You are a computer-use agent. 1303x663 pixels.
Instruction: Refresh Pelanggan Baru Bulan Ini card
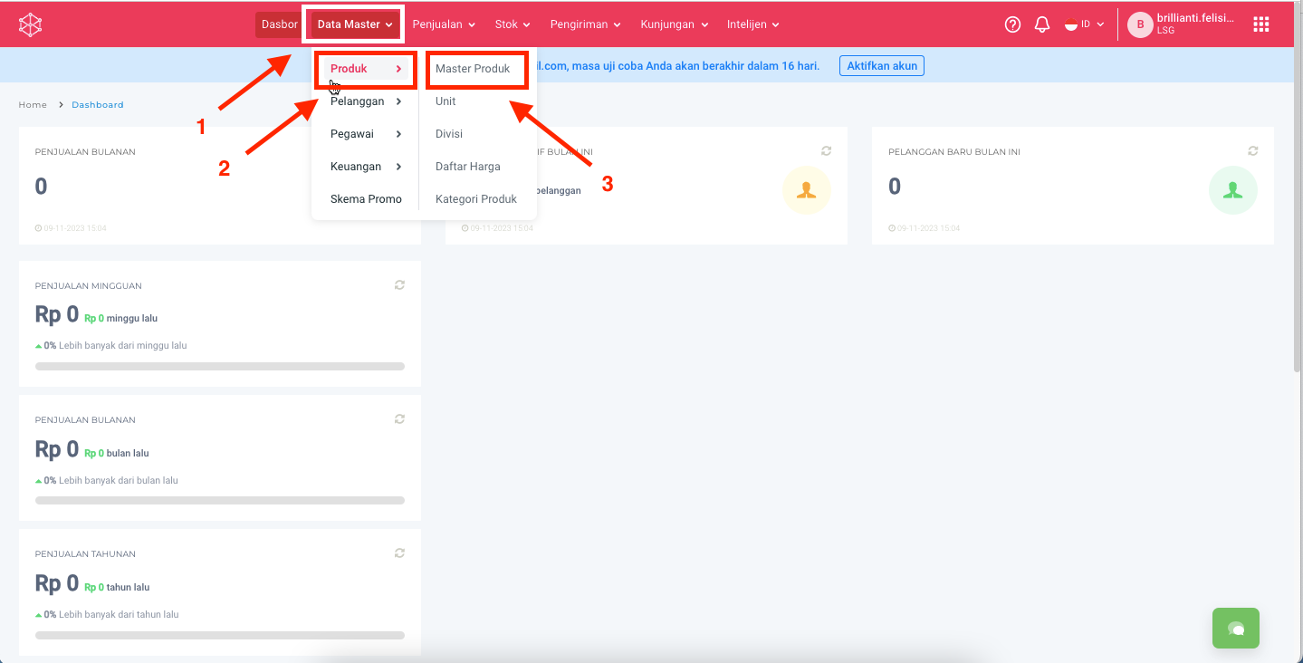(1252, 151)
